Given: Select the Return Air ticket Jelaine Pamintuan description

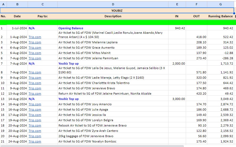Looking at the screenshot, I should pyautogui.click(x=113, y=94).
